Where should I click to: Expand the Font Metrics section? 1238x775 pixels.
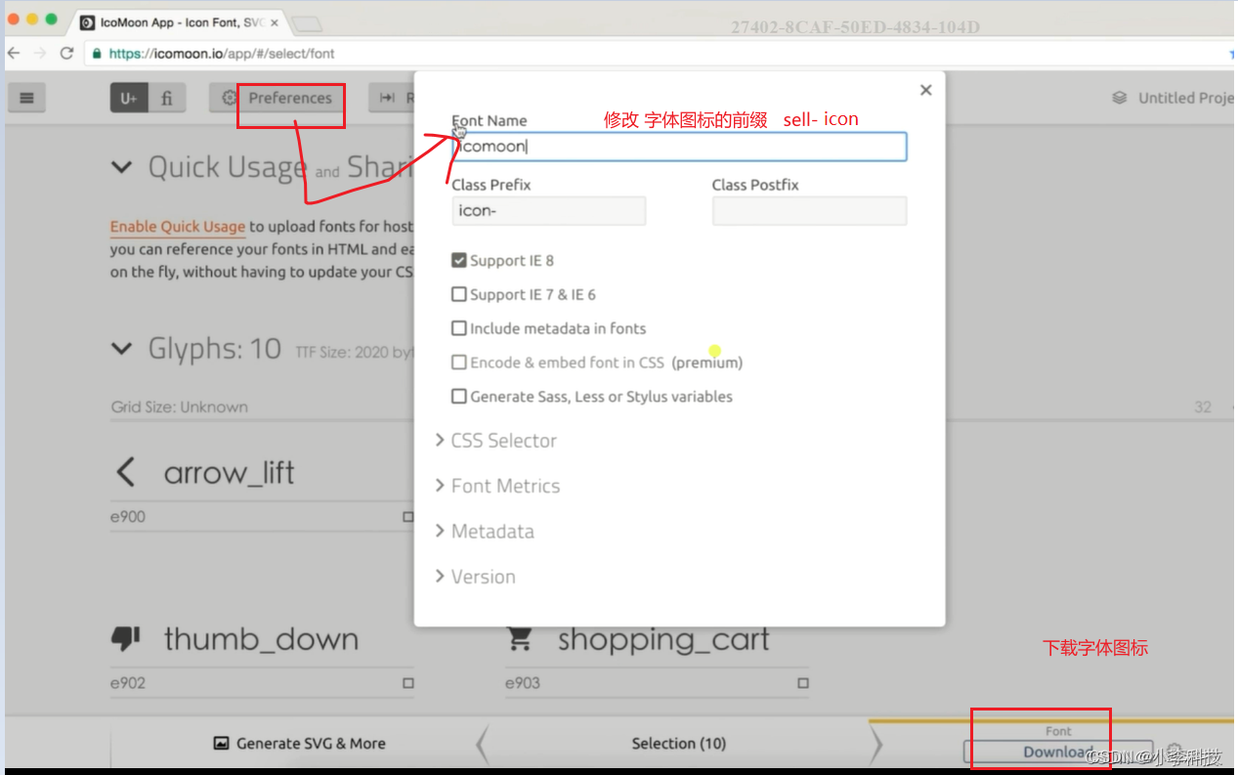(x=497, y=486)
